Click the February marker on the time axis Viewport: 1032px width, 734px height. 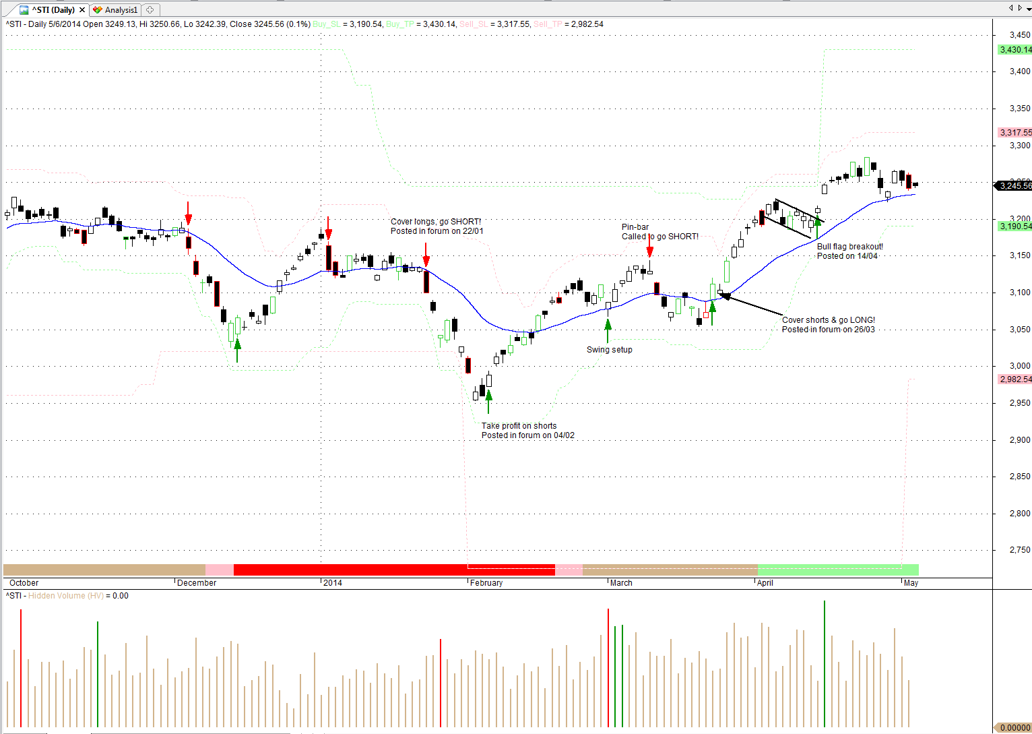point(486,583)
